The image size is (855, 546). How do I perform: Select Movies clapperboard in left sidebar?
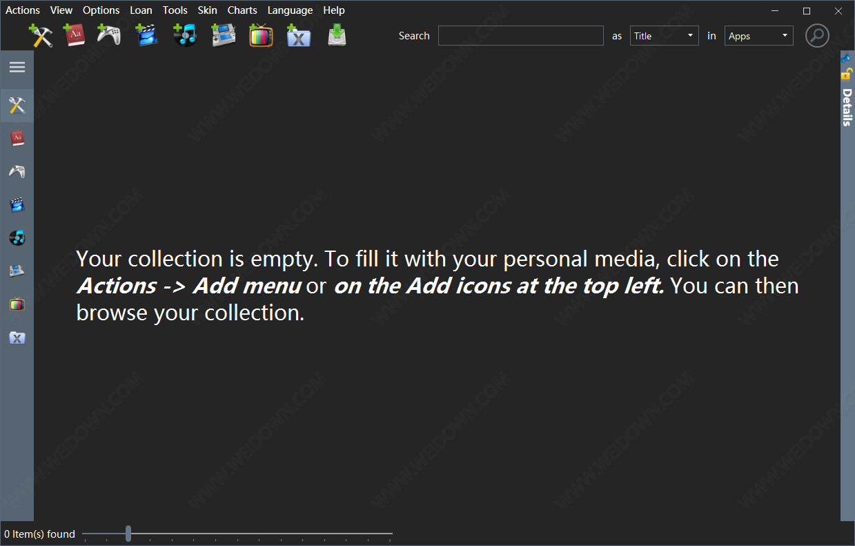(17, 204)
